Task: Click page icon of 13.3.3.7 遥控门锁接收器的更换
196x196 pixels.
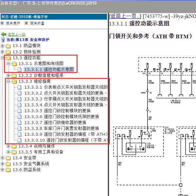Action: [x=20, y=122]
